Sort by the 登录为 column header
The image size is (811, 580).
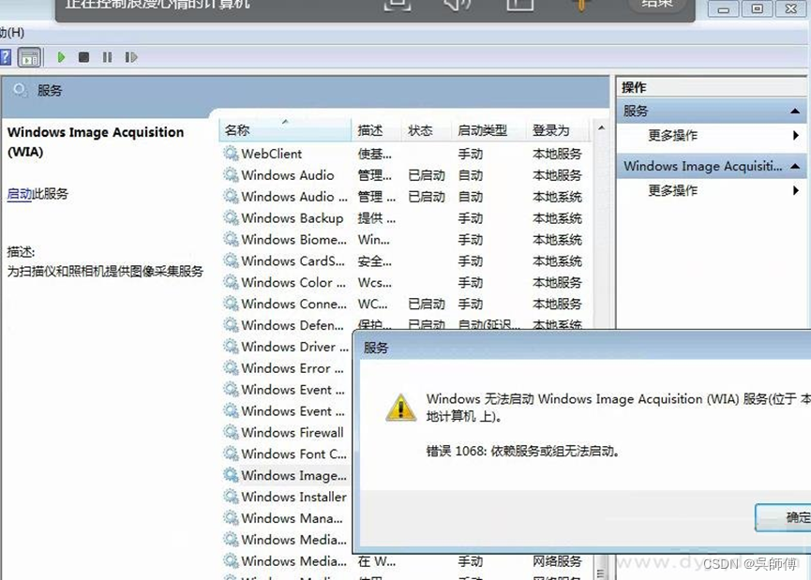558,129
